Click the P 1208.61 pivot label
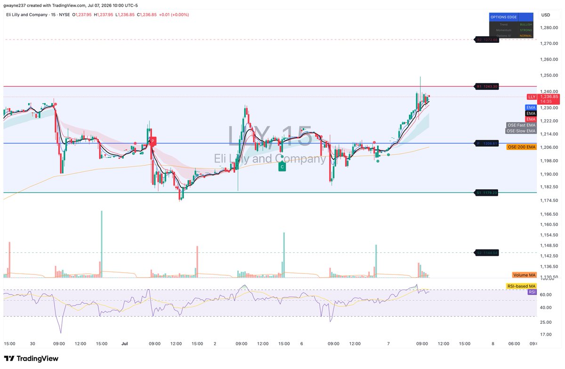Image resolution: width=565 pixels, height=369 pixels. (487, 143)
